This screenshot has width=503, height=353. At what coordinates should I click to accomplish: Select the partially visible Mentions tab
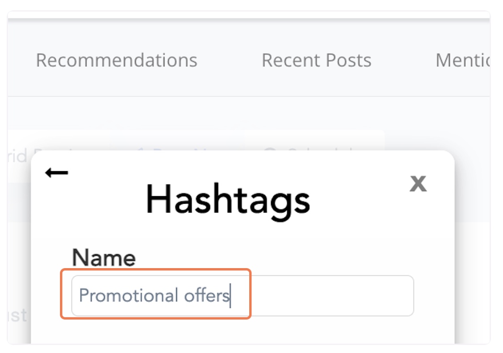coord(462,60)
